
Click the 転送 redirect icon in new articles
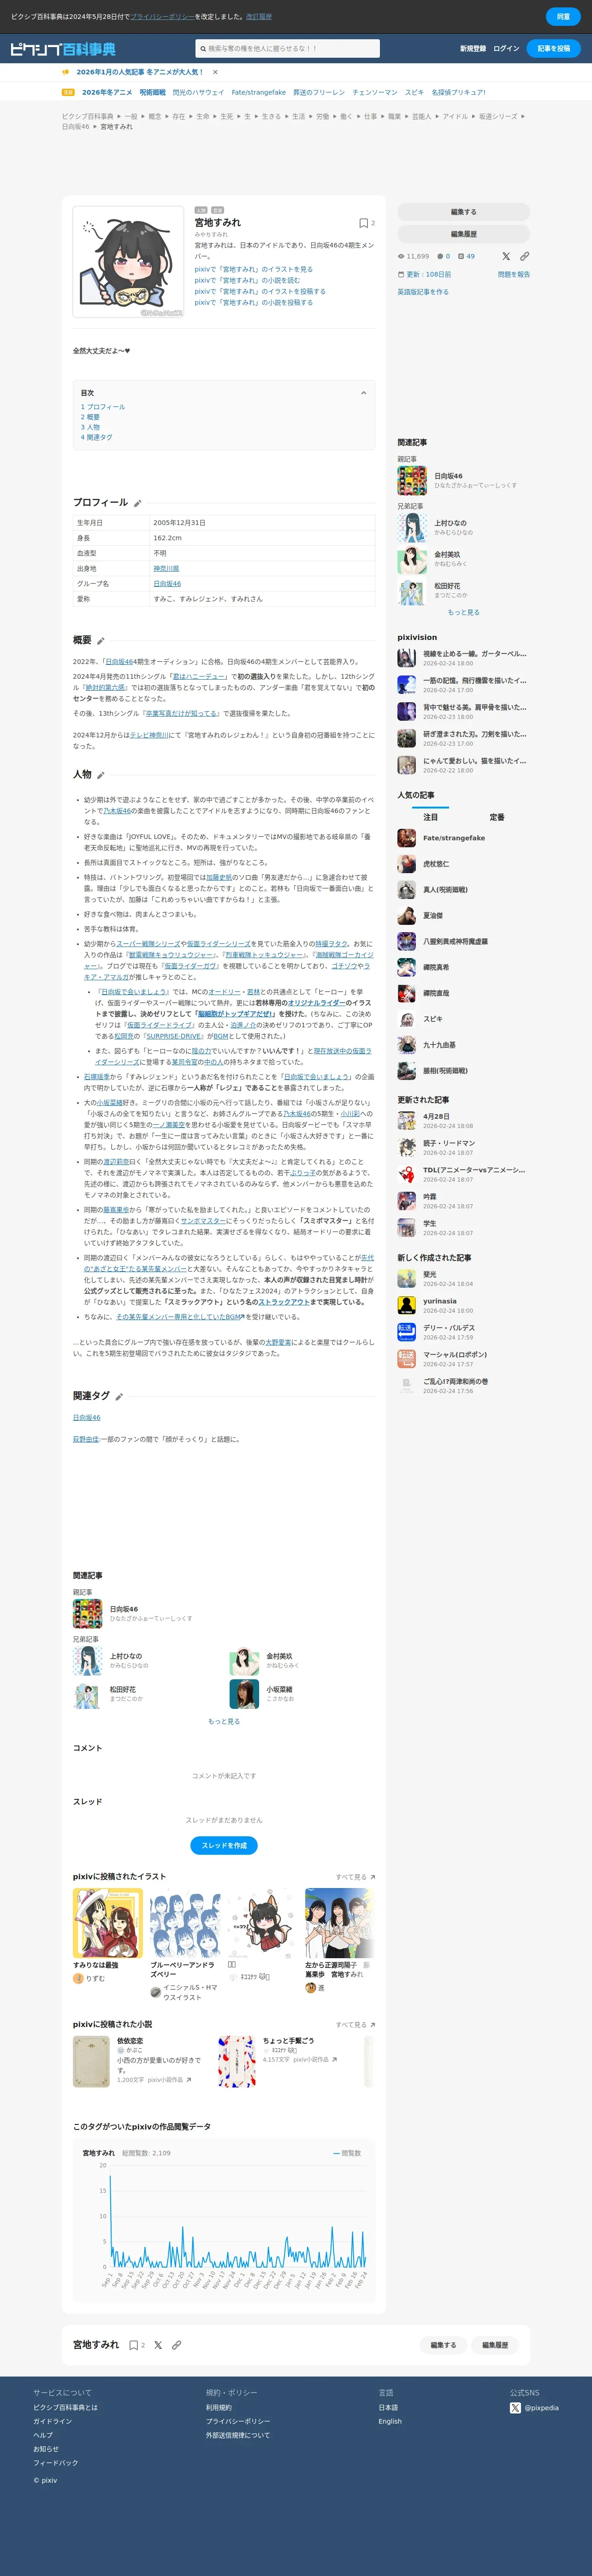click(406, 1332)
